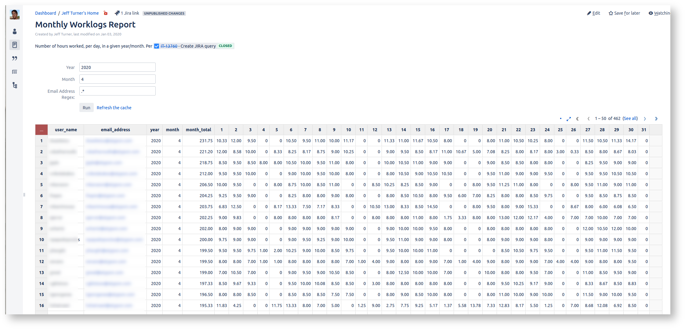Click the See all results link

click(x=630, y=118)
